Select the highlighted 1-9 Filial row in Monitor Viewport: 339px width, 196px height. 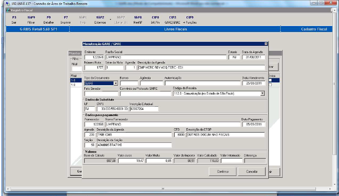(76, 80)
